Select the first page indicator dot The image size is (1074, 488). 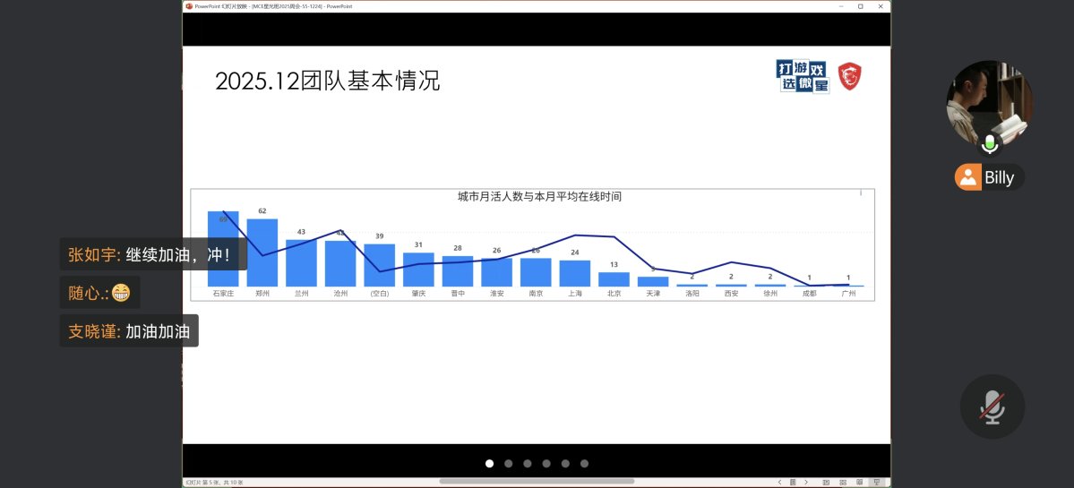[489, 464]
